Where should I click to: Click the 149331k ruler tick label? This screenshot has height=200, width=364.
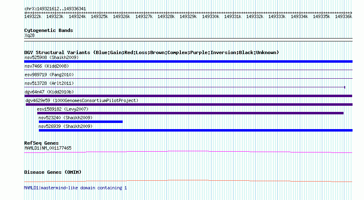point(233,16)
